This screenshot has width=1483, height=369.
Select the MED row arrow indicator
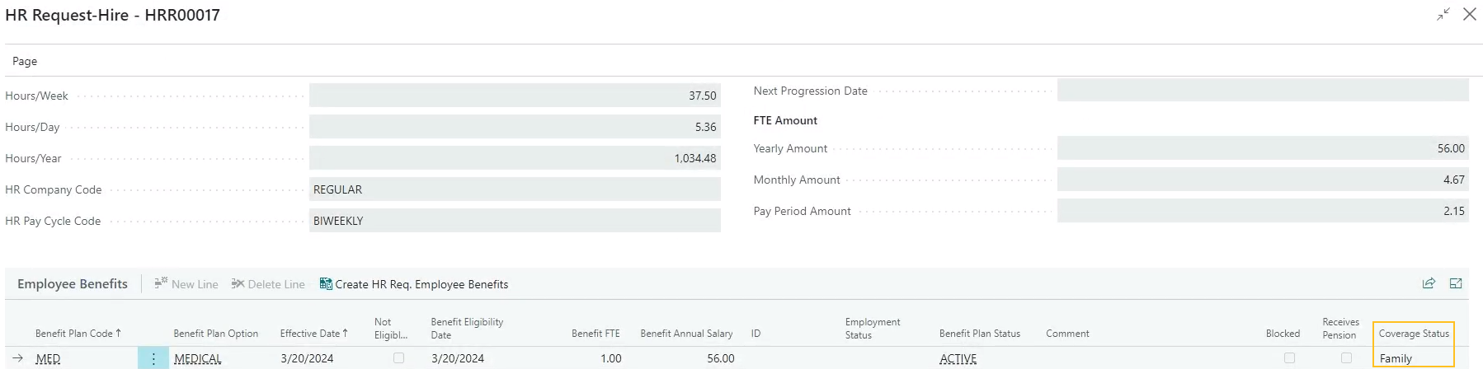[18, 358]
